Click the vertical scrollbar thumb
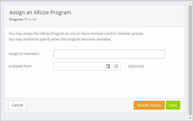The width and height of the screenshot is (194, 122). point(190,60)
